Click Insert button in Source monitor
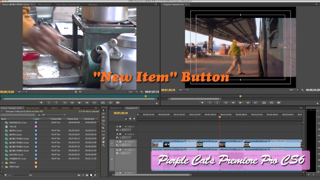 click(x=103, y=102)
